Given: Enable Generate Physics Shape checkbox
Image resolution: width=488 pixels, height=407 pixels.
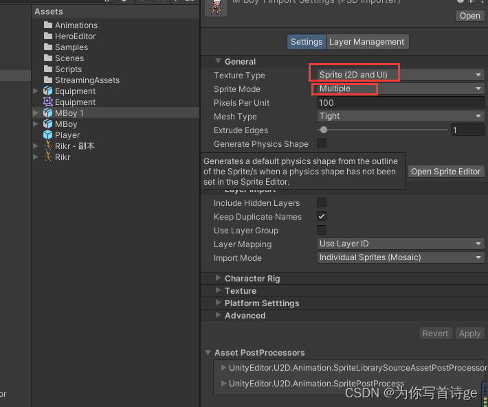Looking at the screenshot, I should [322, 143].
